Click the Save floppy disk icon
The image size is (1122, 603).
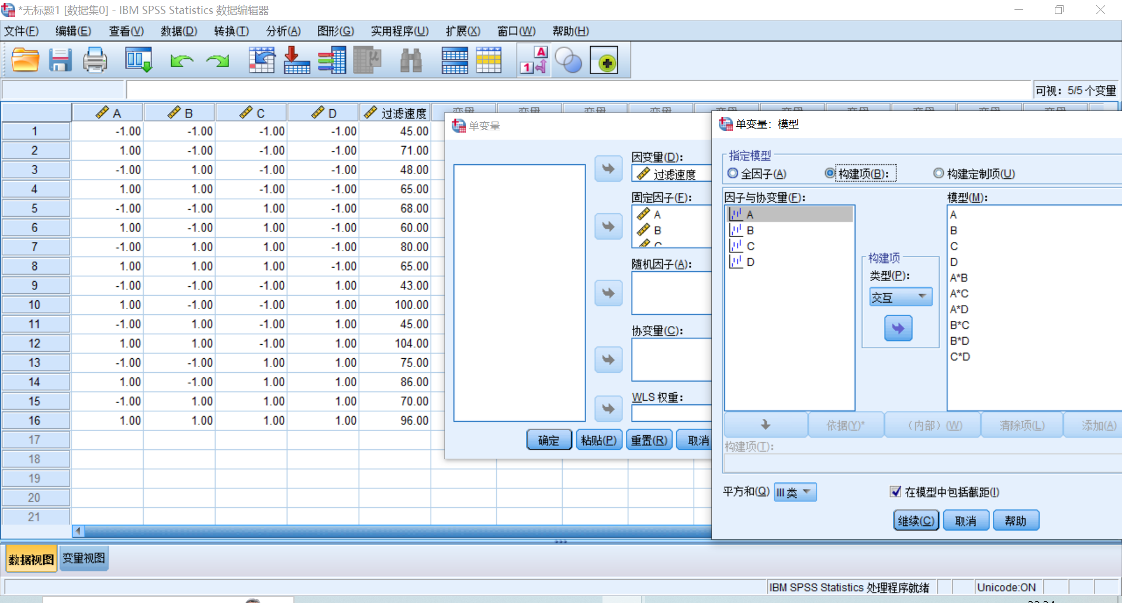click(60, 61)
